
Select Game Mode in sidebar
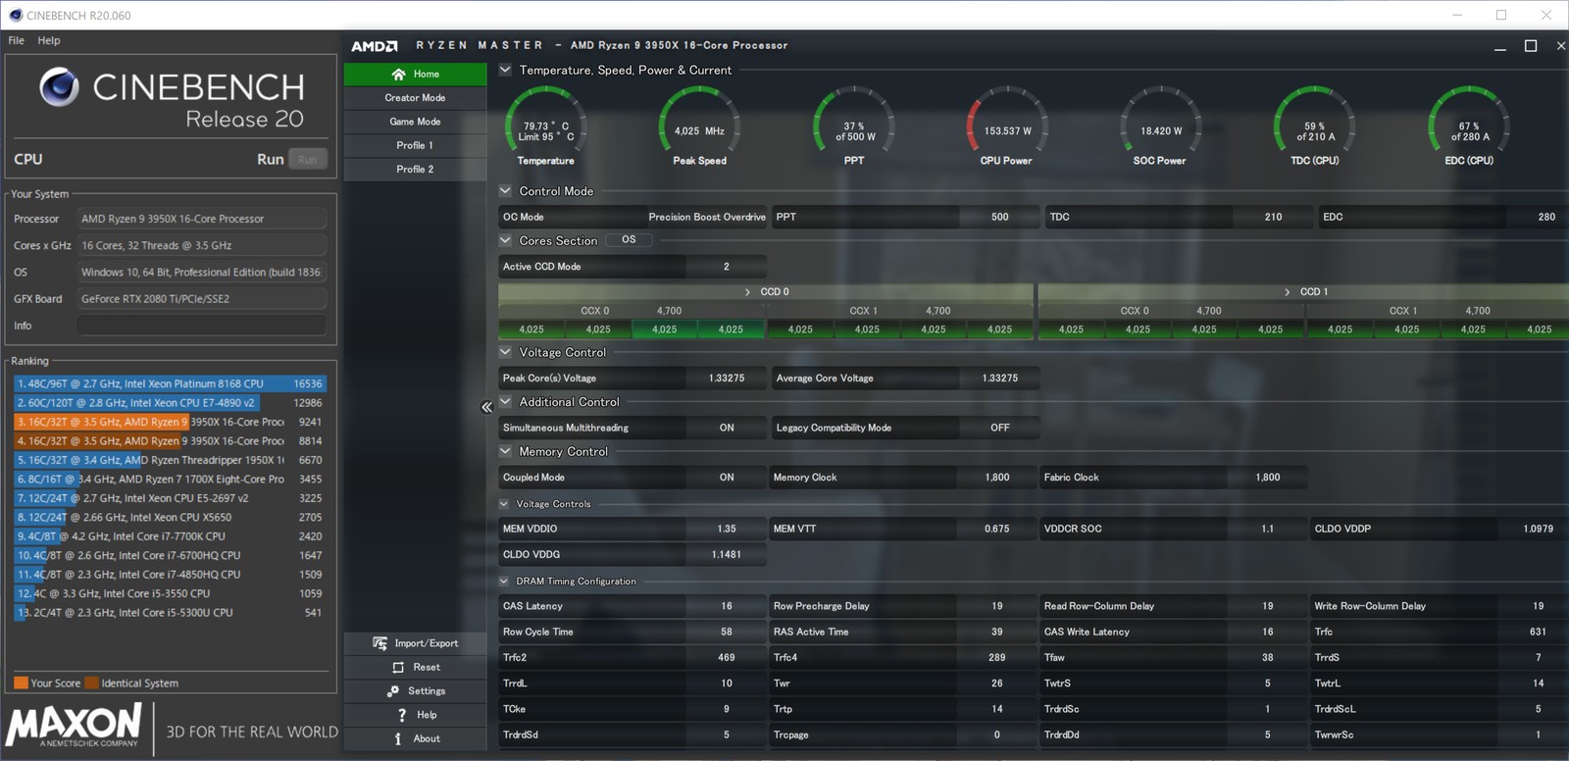415,122
